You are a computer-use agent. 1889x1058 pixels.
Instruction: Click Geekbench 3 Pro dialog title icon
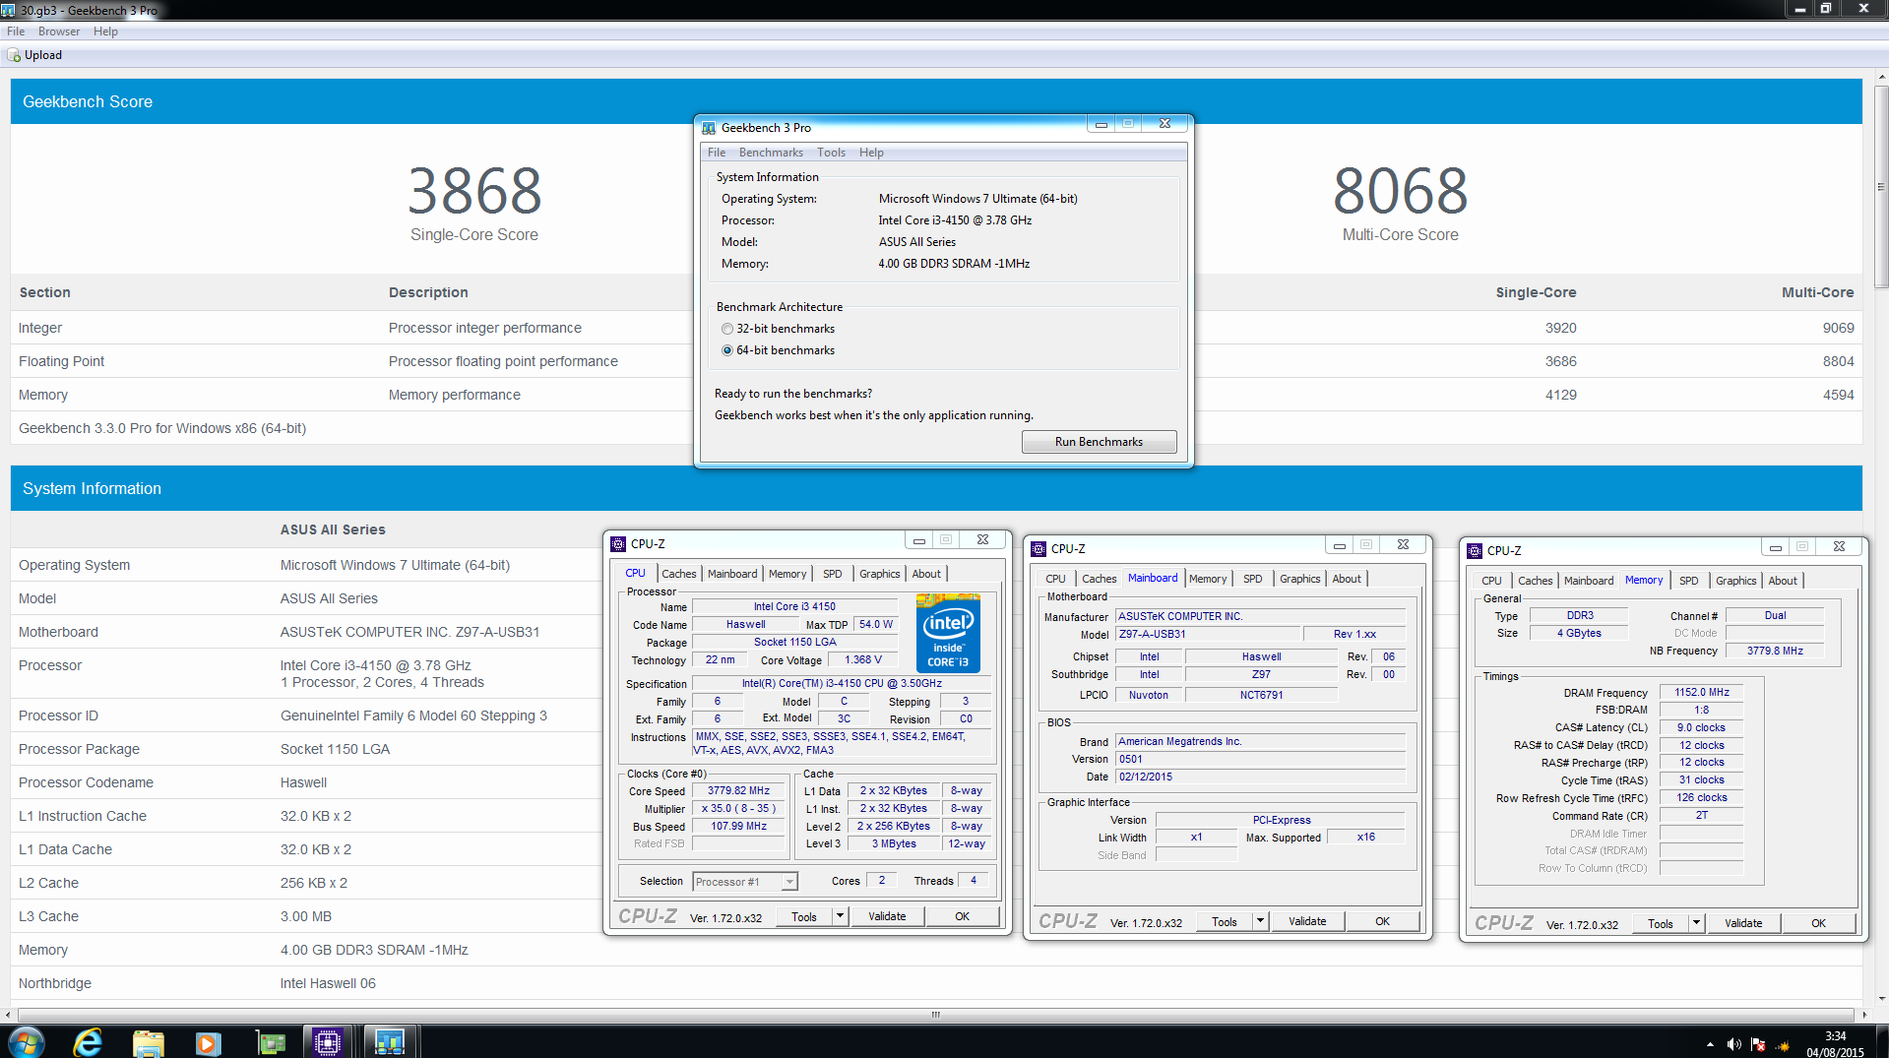709,128
